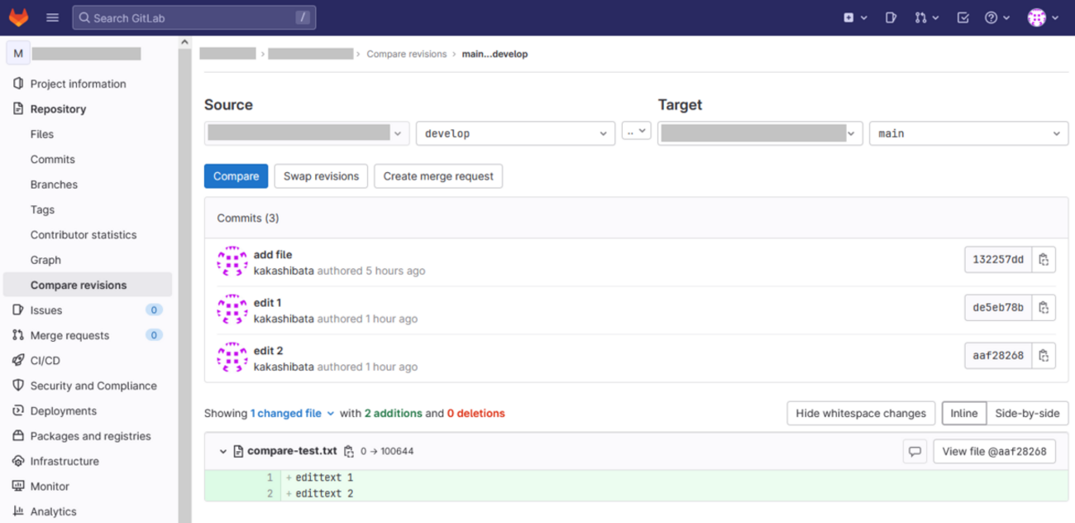
Task: Open the To-Do List icon in top bar
Action: pyautogui.click(x=962, y=17)
